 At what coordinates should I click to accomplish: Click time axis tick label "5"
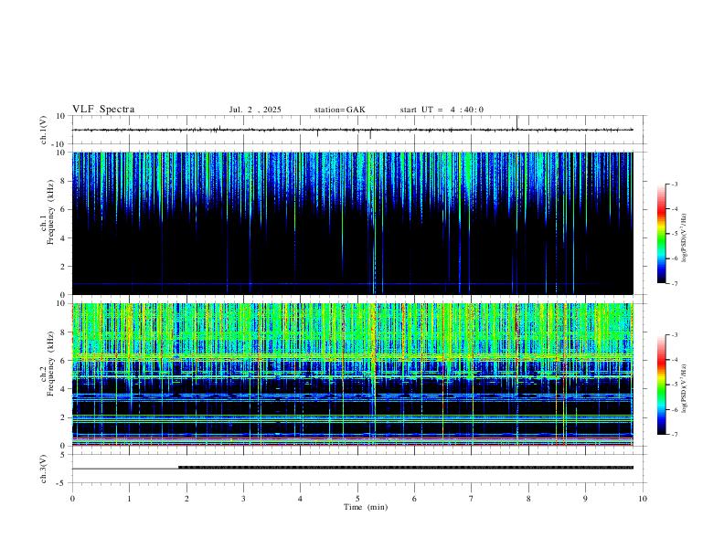(357, 499)
